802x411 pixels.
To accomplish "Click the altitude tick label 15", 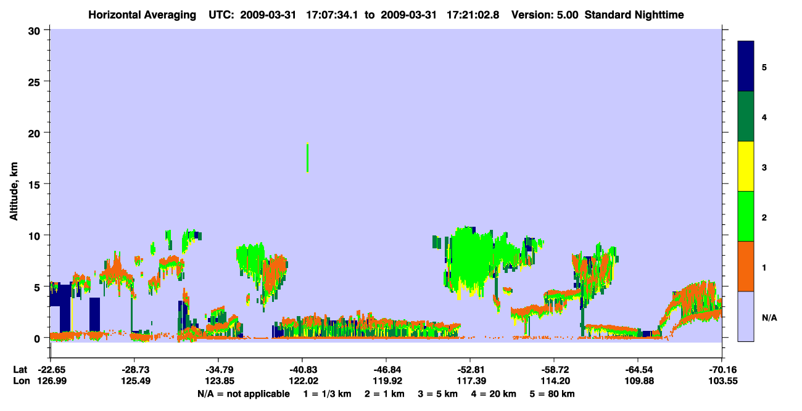I will pyautogui.click(x=35, y=184).
